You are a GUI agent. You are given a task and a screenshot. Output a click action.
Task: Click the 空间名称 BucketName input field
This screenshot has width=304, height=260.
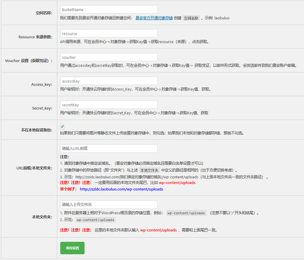click(x=108, y=9)
